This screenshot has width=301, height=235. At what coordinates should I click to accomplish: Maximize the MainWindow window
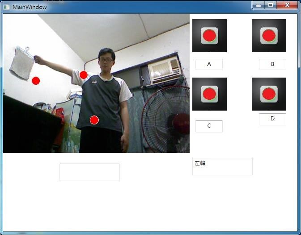tap(270, 5)
